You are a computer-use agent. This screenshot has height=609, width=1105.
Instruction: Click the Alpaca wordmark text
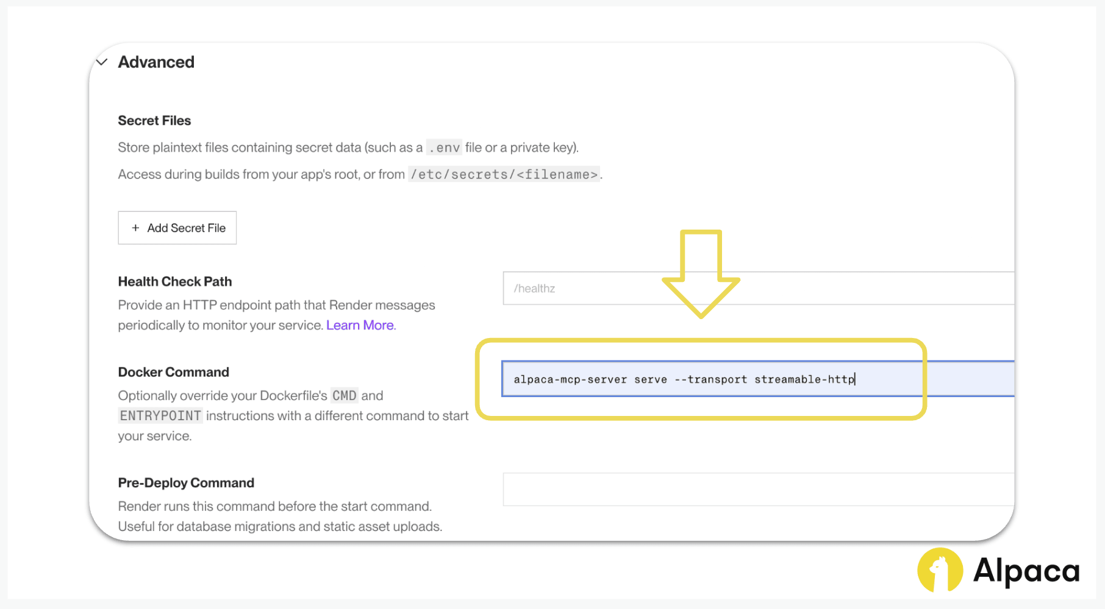pyautogui.click(x=1026, y=571)
